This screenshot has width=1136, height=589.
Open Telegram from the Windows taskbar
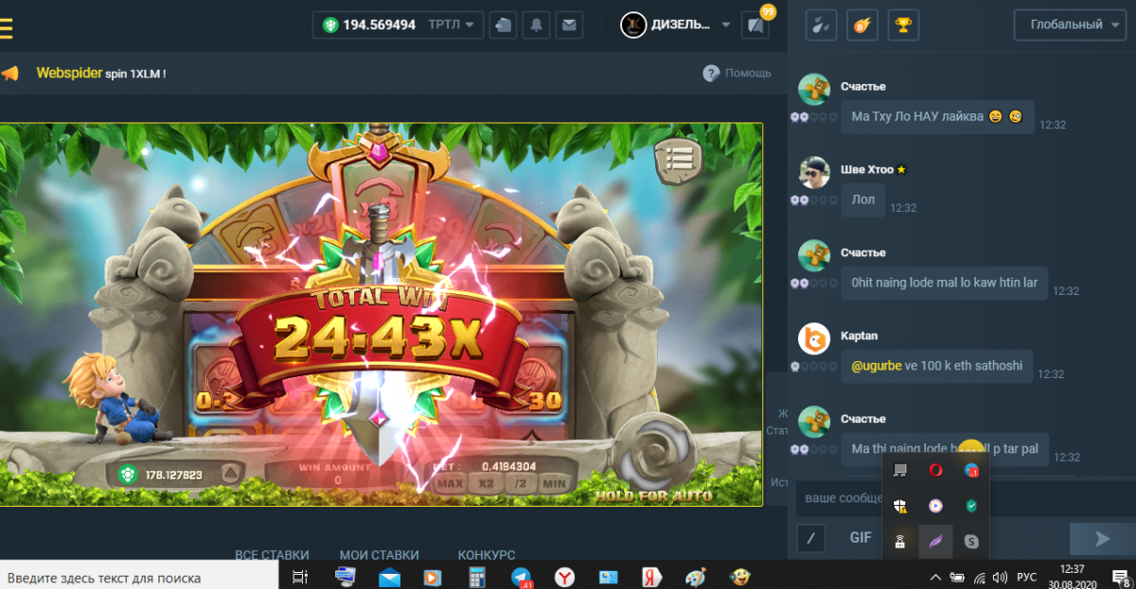click(x=522, y=576)
